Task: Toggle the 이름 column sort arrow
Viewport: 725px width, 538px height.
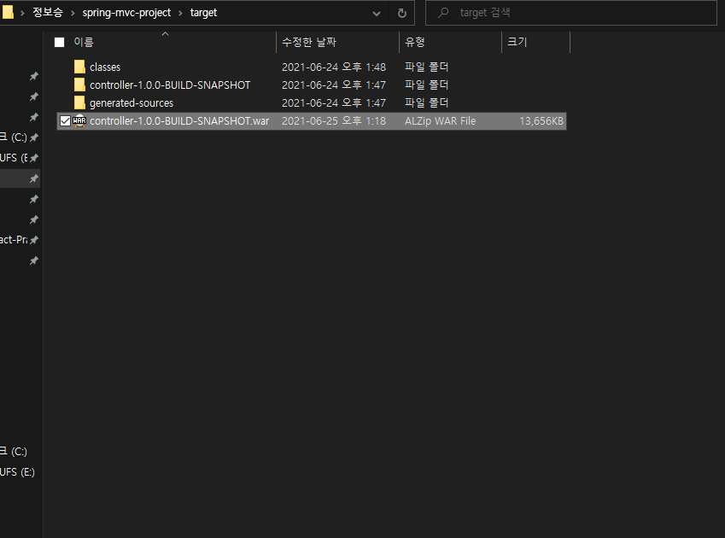Action: pyautogui.click(x=166, y=34)
